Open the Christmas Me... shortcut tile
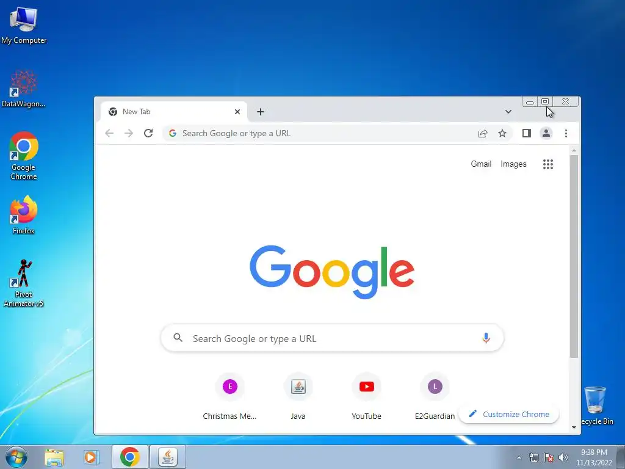The width and height of the screenshot is (625, 469). 229,396
